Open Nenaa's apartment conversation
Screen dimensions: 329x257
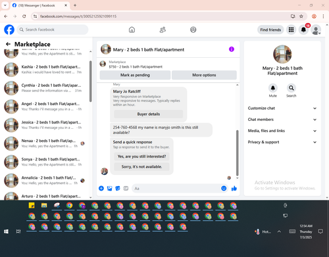click(x=45, y=143)
